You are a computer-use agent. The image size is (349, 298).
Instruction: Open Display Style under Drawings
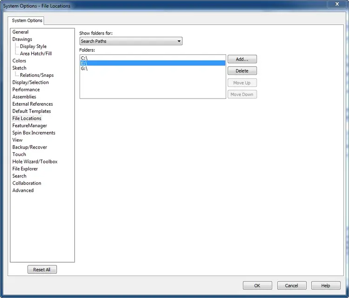click(x=33, y=46)
